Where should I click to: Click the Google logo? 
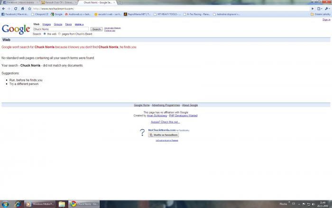tap(16, 29)
